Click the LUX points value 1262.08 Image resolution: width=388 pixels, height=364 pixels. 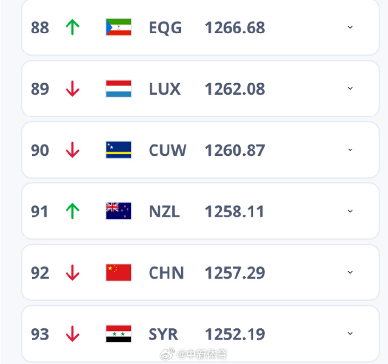[x=235, y=89]
